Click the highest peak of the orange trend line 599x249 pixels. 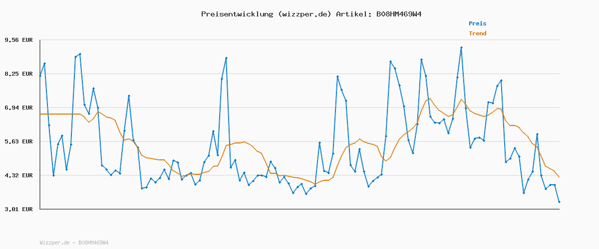click(430, 99)
